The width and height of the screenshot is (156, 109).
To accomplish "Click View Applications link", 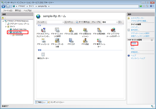I will coord(140,33).
